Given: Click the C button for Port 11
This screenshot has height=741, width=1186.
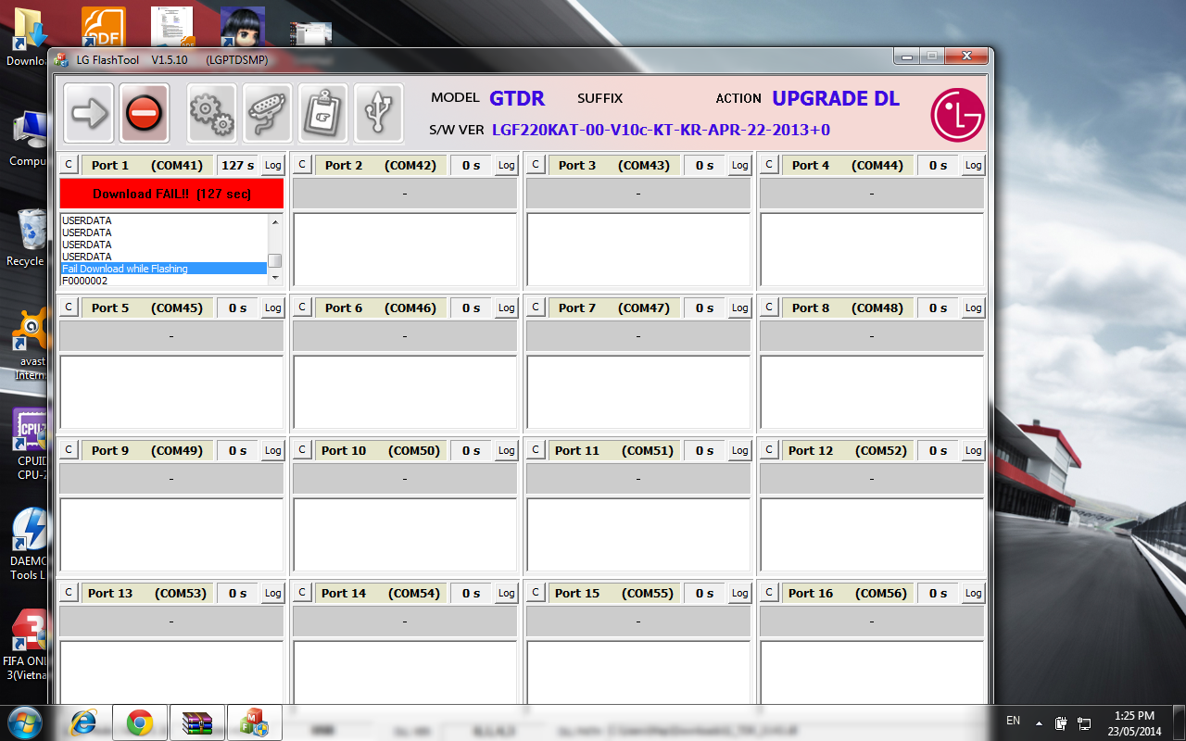Looking at the screenshot, I should click(536, 450).
